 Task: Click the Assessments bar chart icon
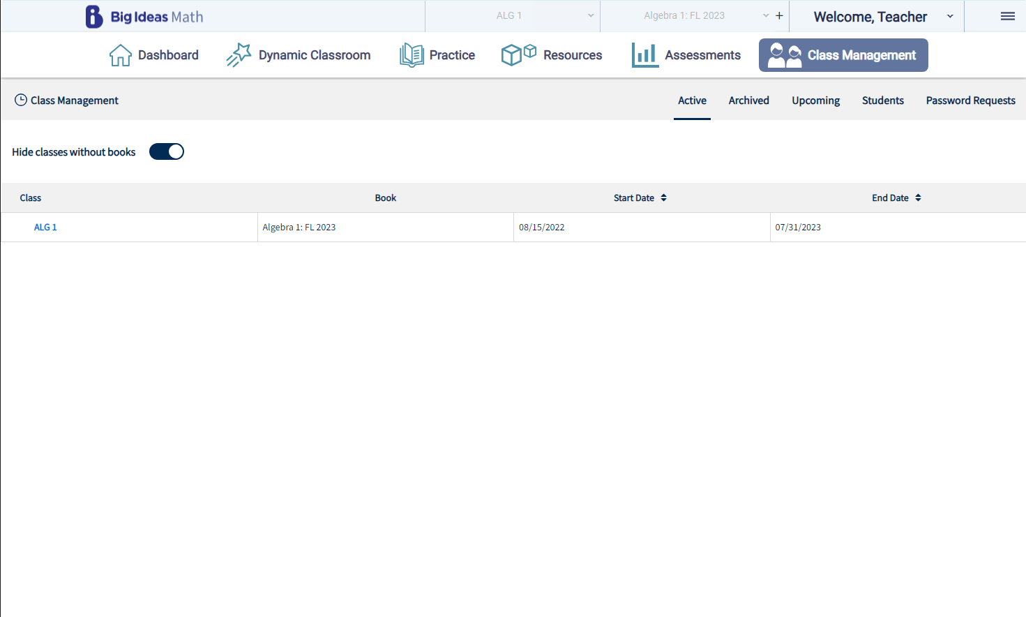pyautogui.click(x=645, y=55)
